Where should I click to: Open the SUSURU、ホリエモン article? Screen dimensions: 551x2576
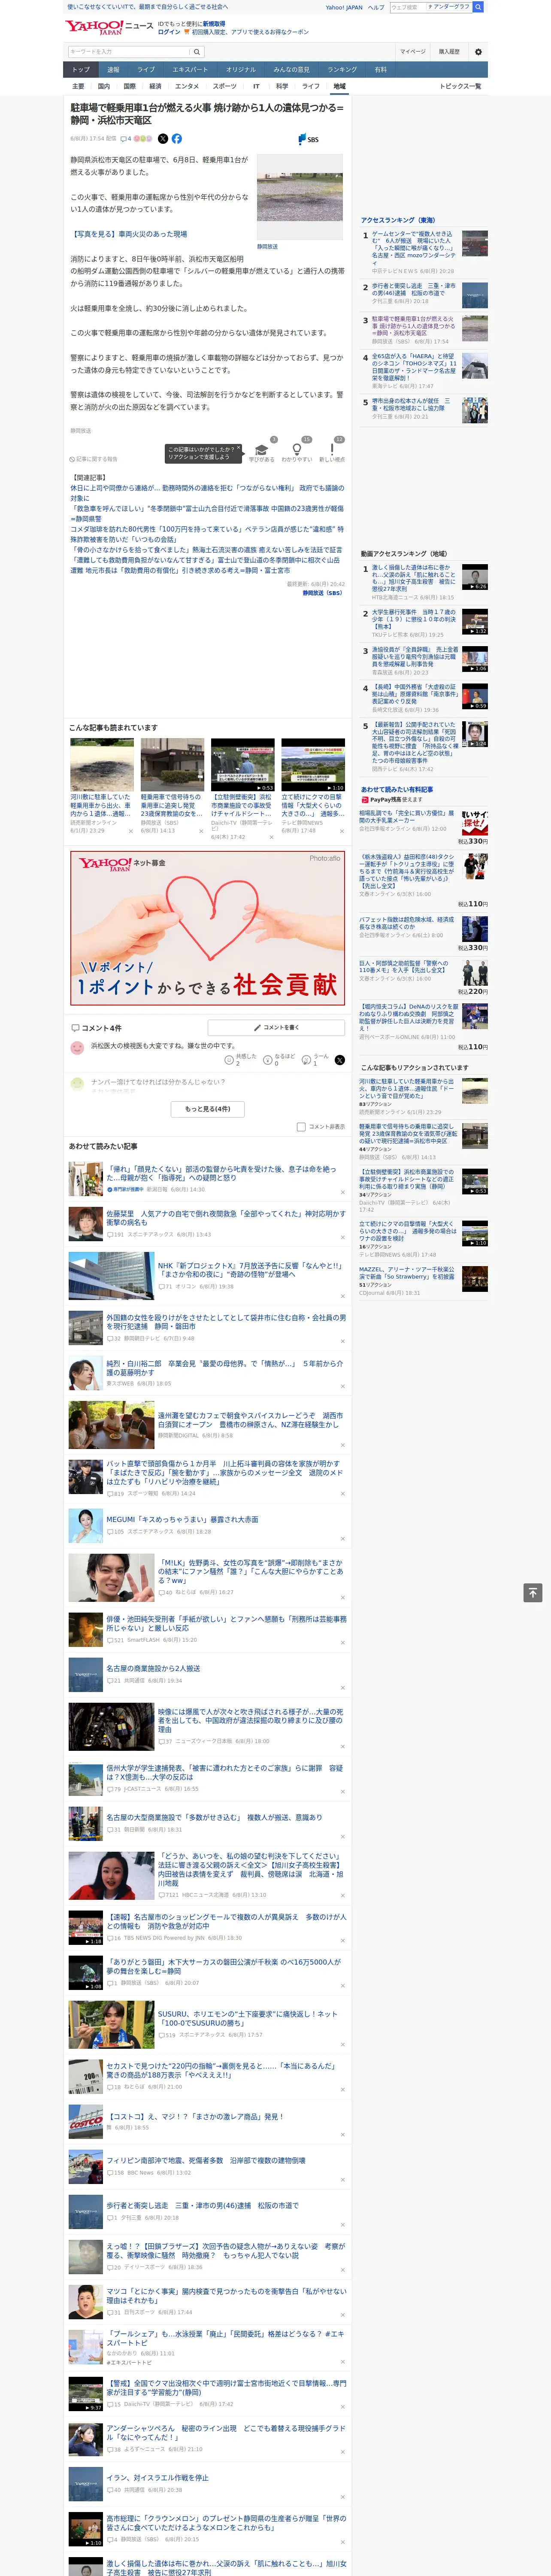(248, 2018)
